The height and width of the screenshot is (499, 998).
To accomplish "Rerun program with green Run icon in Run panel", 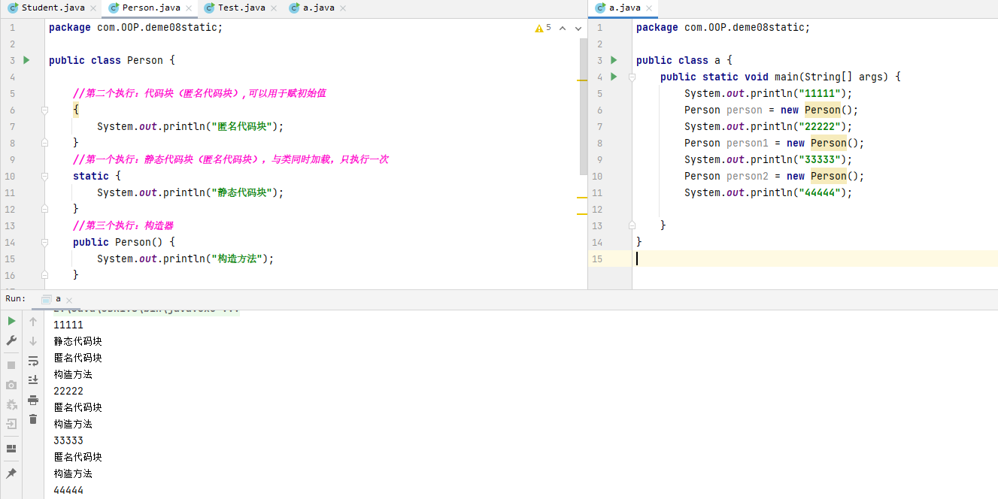I will [11, 321].
